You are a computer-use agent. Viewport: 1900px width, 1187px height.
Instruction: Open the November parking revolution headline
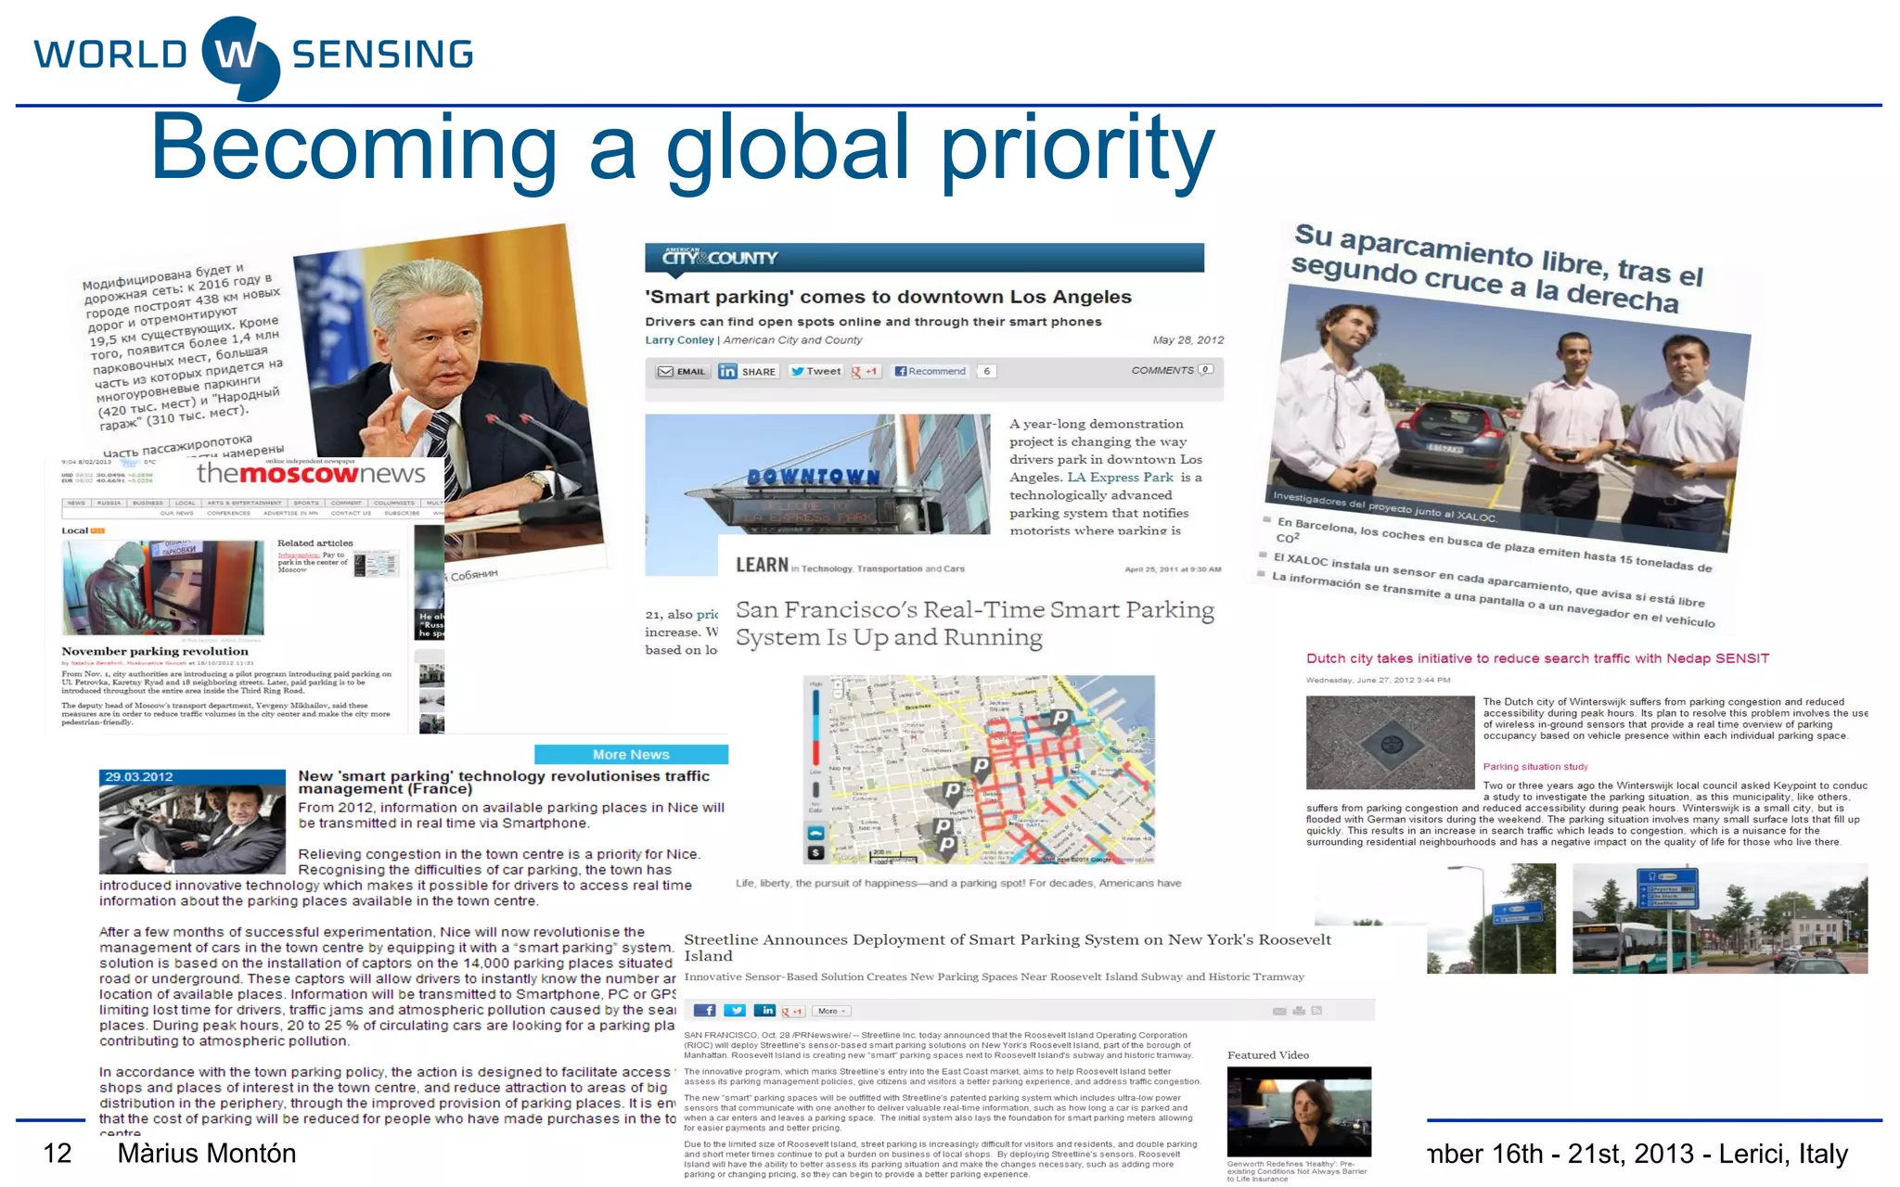(155, 651)
